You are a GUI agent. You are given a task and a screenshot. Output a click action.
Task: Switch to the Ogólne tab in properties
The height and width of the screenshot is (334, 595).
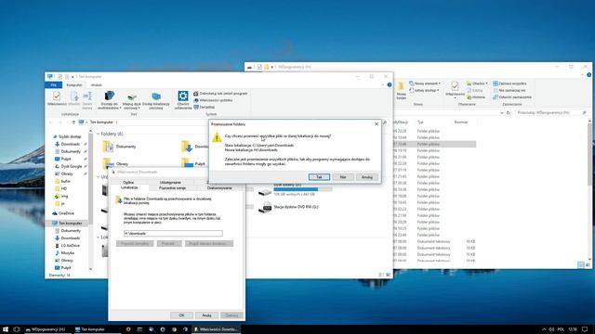click(128, 182)
